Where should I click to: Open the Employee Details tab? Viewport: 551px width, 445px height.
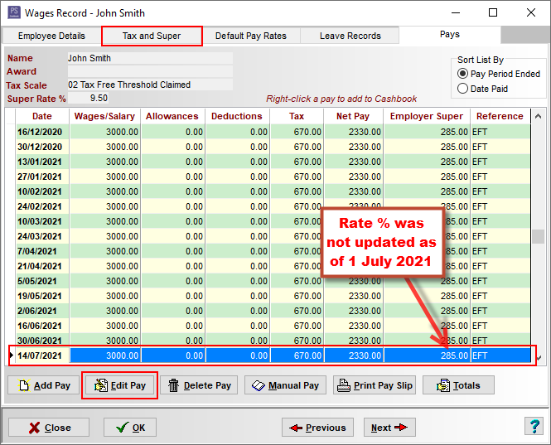point(51,36)
